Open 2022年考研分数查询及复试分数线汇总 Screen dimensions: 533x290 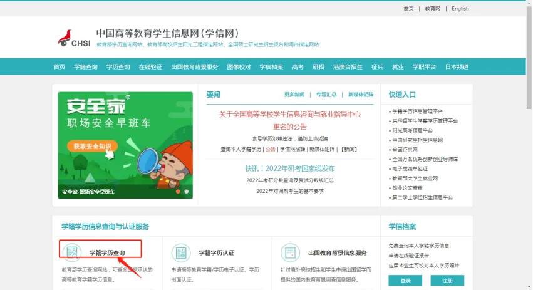290,180
